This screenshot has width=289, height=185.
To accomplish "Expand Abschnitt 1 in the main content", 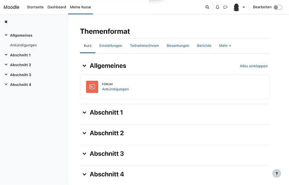I will 84,113.
